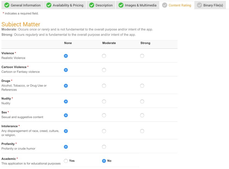The image size is (229, 169).
Task: Set Violence to Moderate
Action: pos(104,56)
